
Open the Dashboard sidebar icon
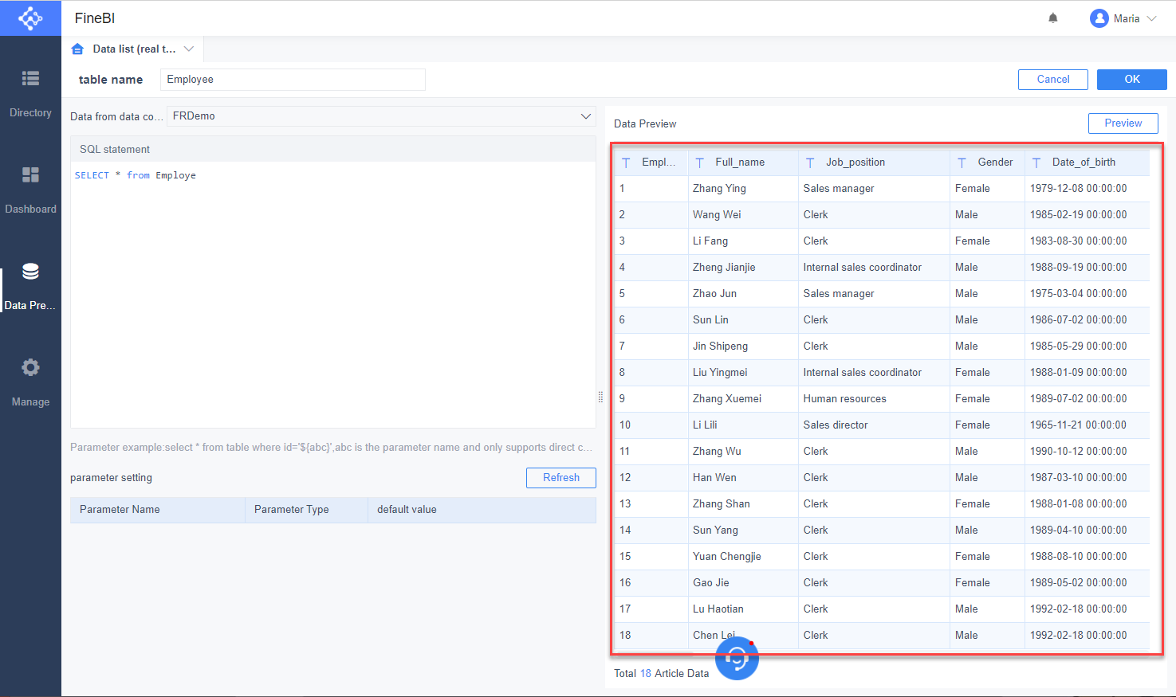tap(30, 174)
